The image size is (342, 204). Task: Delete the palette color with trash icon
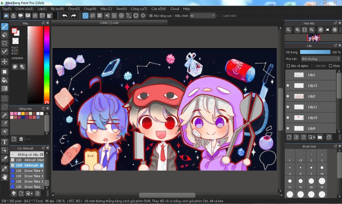(x=21, y=139)
